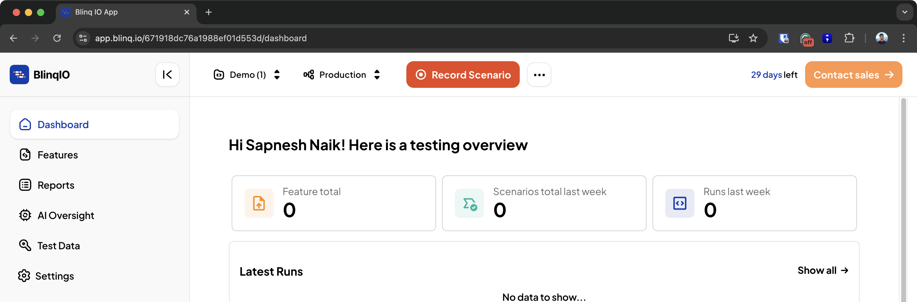Screen dimensions: 917x302
Task: Click the BlinqIO logo icon
Action: point(19,75)
